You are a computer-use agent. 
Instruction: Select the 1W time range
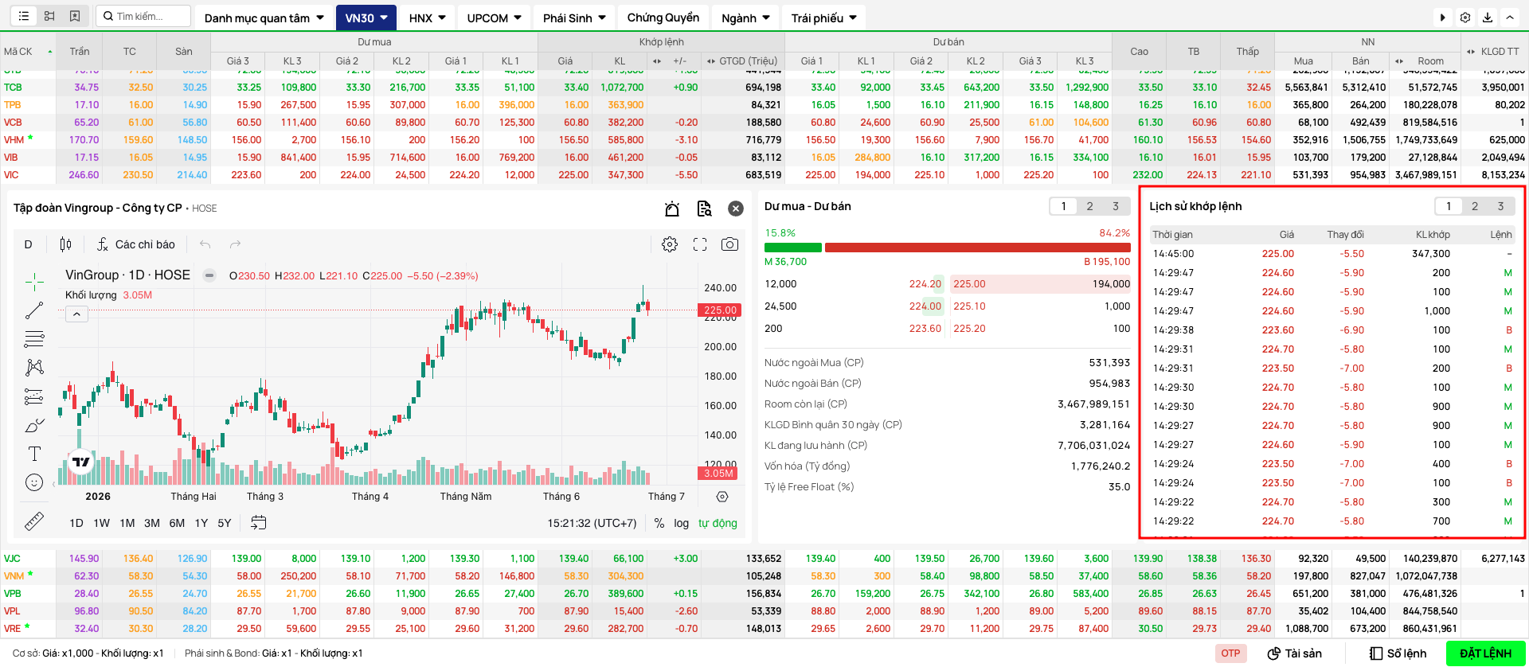tap(102, 523)
